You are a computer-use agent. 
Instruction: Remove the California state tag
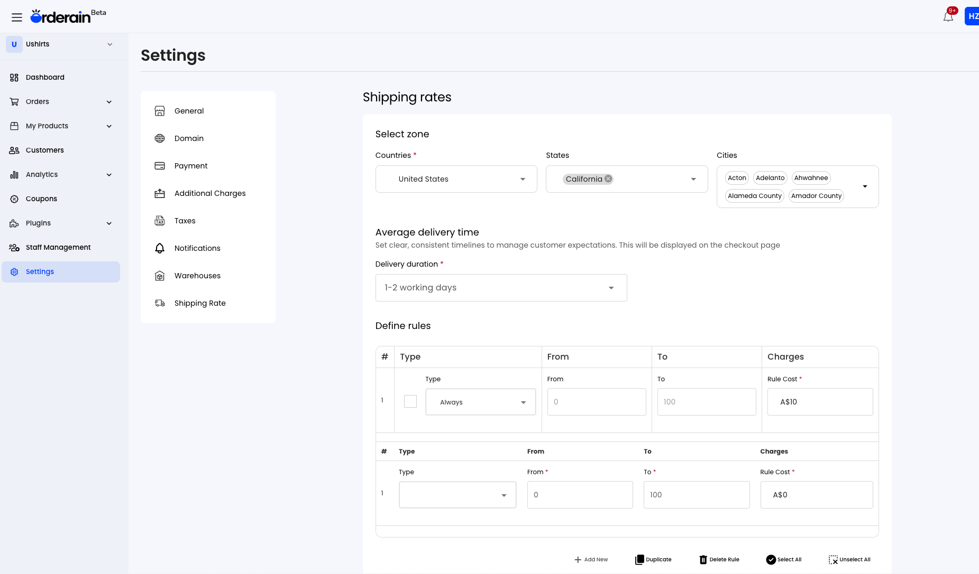[x=607, y=178]
